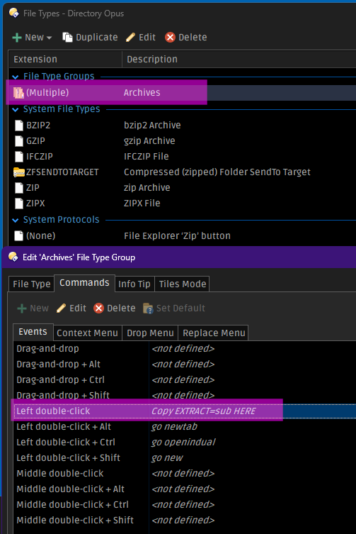Viewport: 356px width, 534px height.
Task: Select 'Copy EXTRACT=sub HERE' command text
Action: coord(204,411)
